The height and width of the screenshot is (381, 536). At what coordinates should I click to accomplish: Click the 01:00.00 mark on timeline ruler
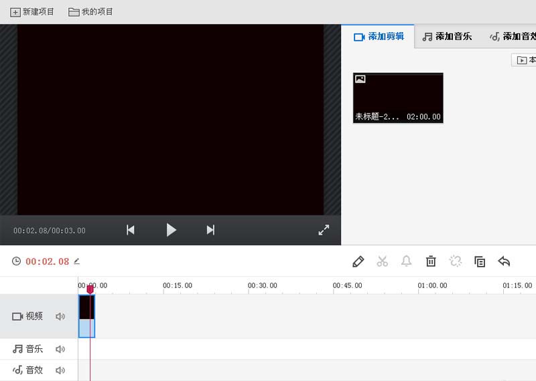coord(432,285)
